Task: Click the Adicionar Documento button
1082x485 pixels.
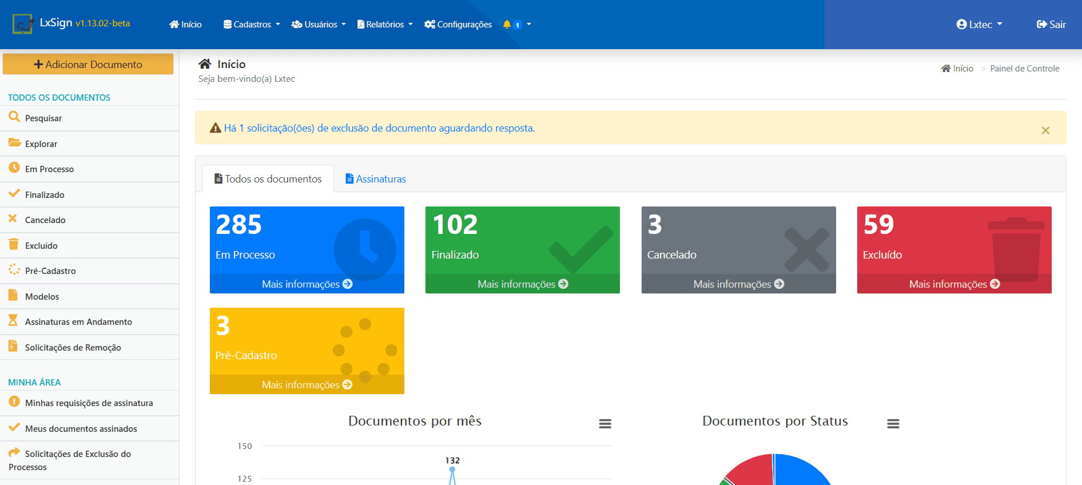Action: tap(88, 65)
